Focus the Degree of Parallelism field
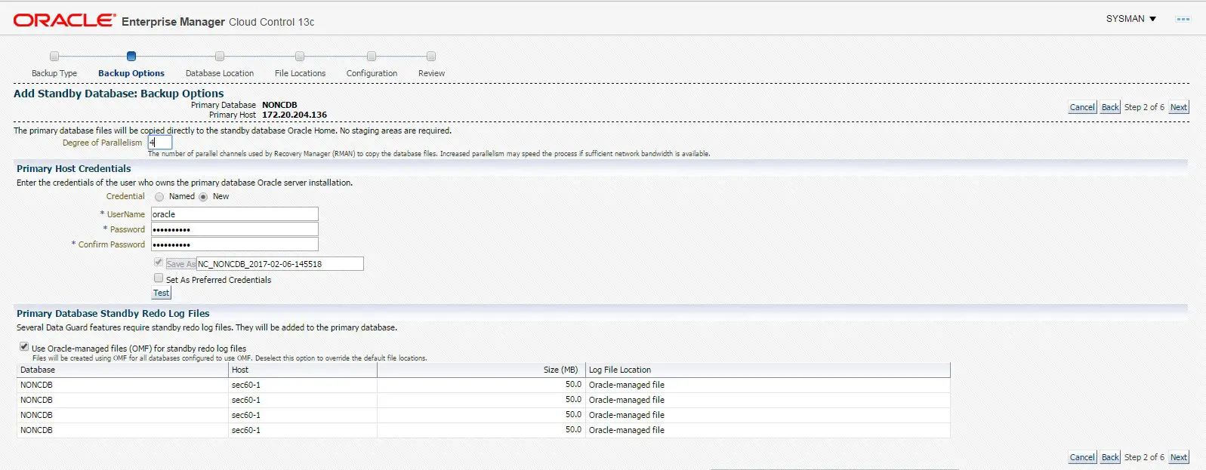Image resolution: width=1206 pixels, height=470 pixels. (160, 142)
